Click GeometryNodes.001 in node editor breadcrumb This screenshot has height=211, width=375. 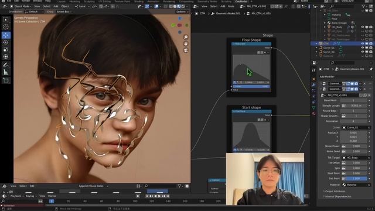click(228, 13)
